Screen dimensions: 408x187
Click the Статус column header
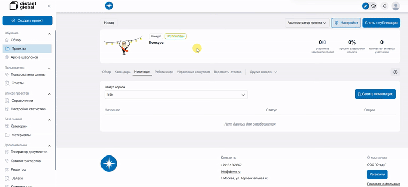click(271, 110)
